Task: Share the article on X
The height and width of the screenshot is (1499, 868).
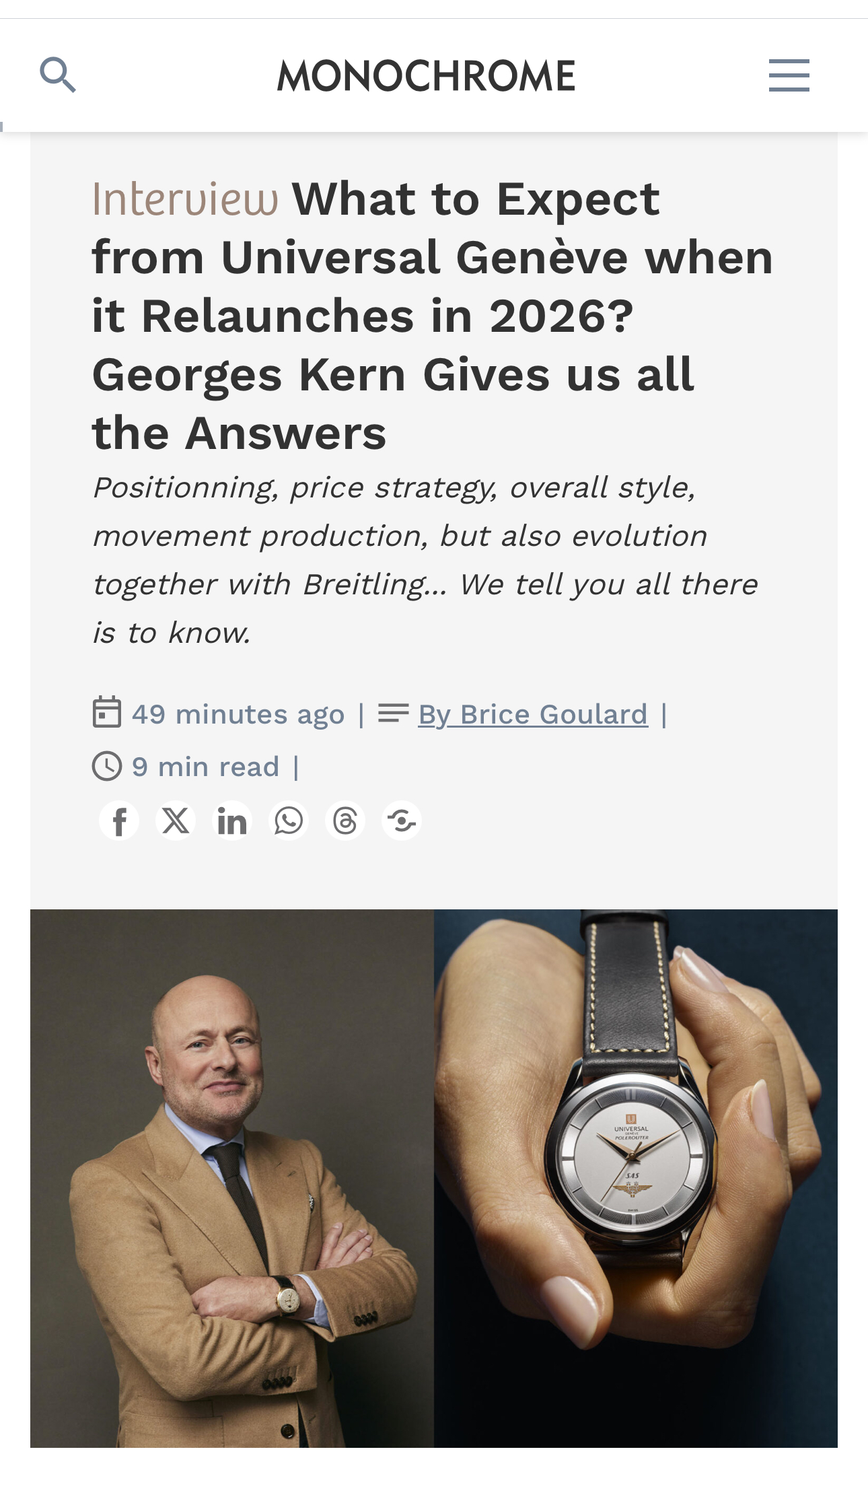Action: 176,821
